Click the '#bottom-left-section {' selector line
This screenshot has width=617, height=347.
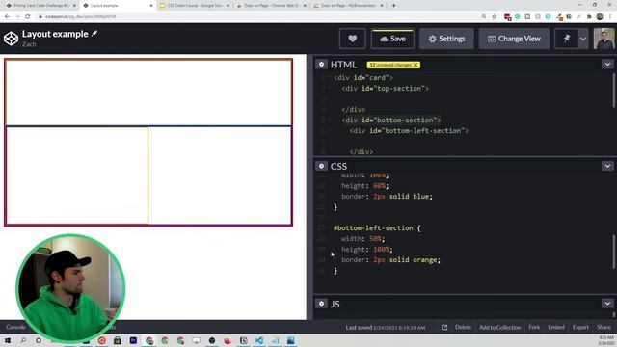tap(377, 228)
